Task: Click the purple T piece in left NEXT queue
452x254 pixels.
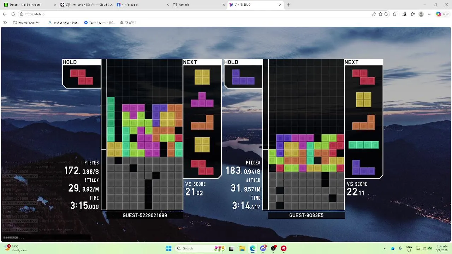Action: pos(202,99)
